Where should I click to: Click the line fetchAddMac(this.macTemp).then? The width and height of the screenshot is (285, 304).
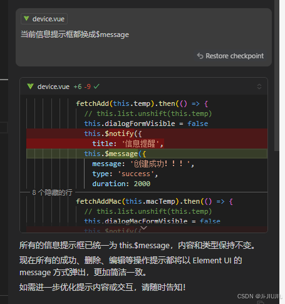(x=154, y=201)
